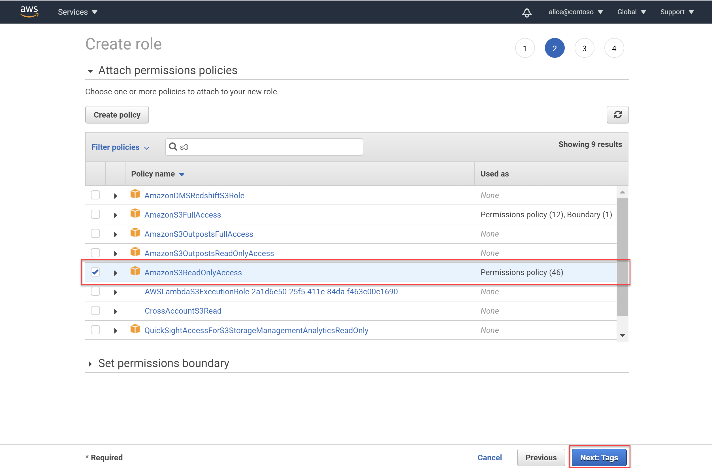This screenshot has height=468, width=712.
Task: Click the Create policy button
Action: (x=118, y=114)
